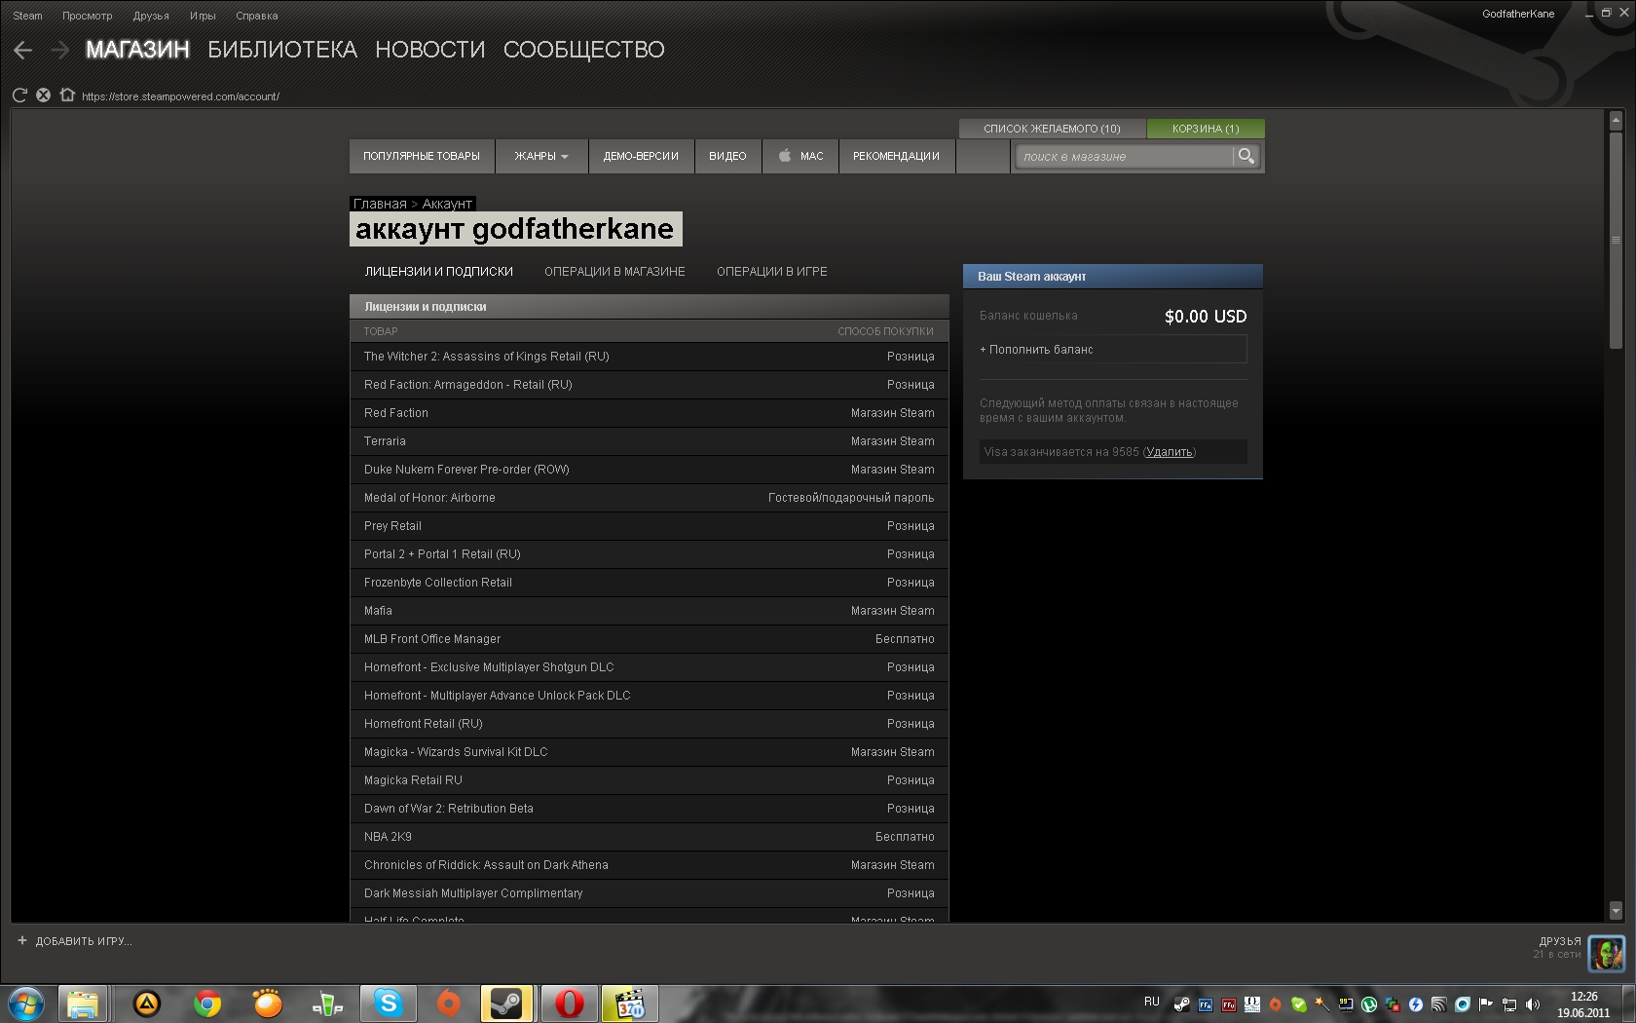The height and width of the screenshot is (1023, 1636).
Task: Click the page scrollbar up arrow
Action: (x=1616, y=121)
